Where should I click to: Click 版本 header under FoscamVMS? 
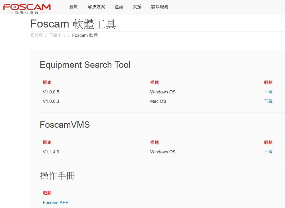[47, 142]
